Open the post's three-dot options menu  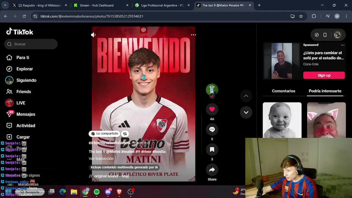pos(193,35)
